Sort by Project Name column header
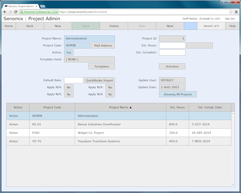This screenshot has height=193, width=241. [121, 107]
